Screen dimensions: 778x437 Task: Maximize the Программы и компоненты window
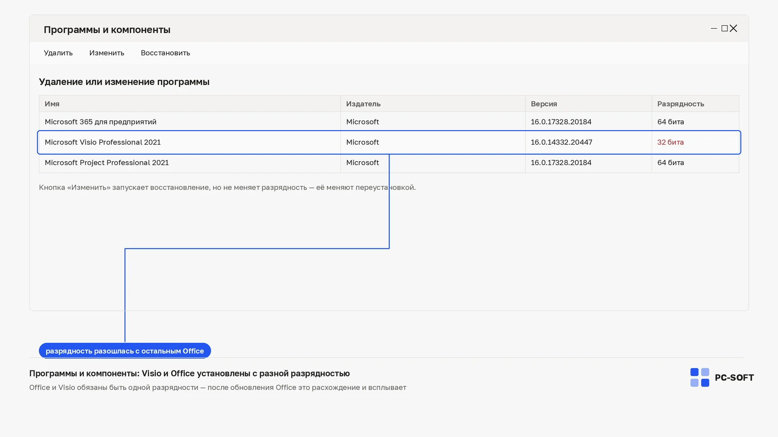725,29
